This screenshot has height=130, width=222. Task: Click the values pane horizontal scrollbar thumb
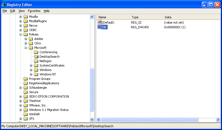coord(150,120)
